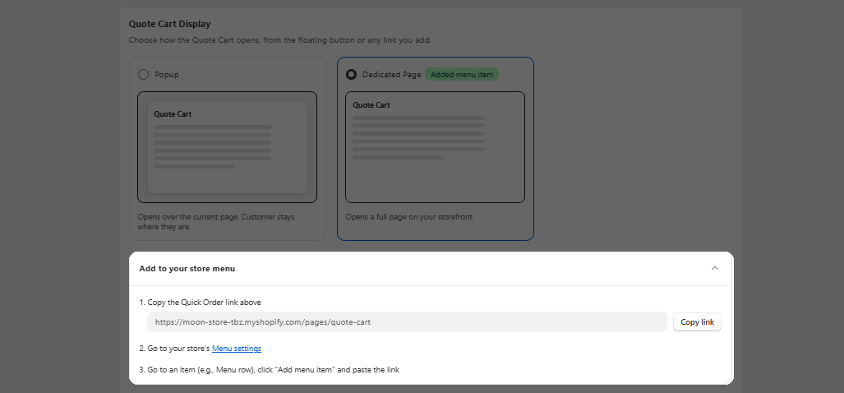
Task: Click the Opens a full page description
Action: pos(409,217)
